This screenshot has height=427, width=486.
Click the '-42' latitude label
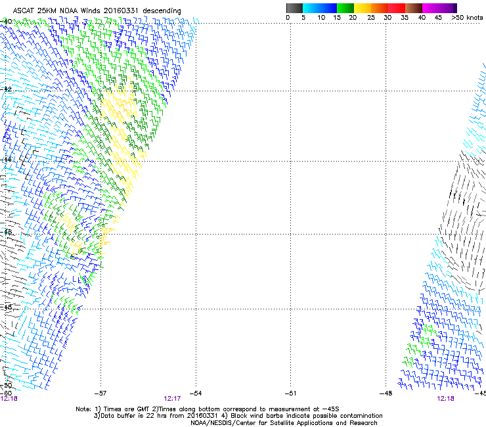[x=6, y=89]
